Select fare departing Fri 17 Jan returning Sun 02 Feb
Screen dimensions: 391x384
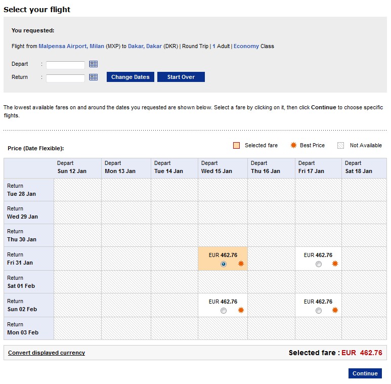click(319, 311)
